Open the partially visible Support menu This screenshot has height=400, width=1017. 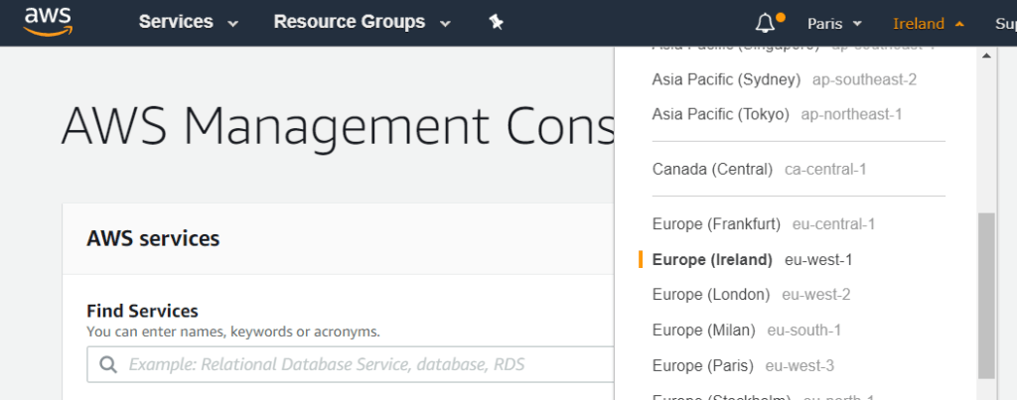(1004, 23)
